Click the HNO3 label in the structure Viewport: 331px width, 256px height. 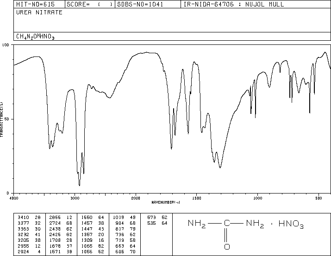(291, 224)
